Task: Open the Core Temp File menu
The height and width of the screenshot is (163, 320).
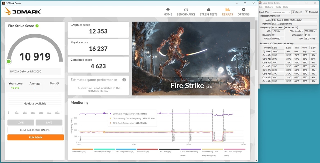Action: 261,7
